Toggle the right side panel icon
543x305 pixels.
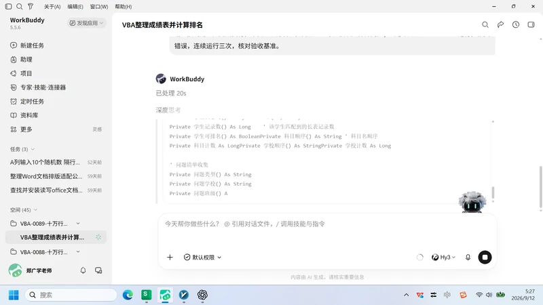(531, 24)
